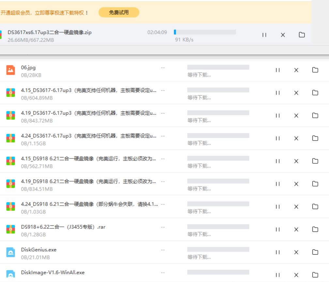Image resolution: width=329 pixels, height=282 pixels.
Task: Cancel the 4.15_DS918 6.21 download
Action: [x=296, y=161]
